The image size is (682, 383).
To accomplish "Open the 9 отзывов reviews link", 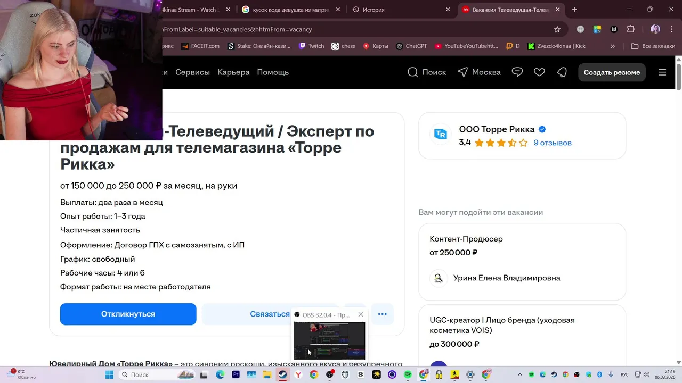I will pos(553,143).
